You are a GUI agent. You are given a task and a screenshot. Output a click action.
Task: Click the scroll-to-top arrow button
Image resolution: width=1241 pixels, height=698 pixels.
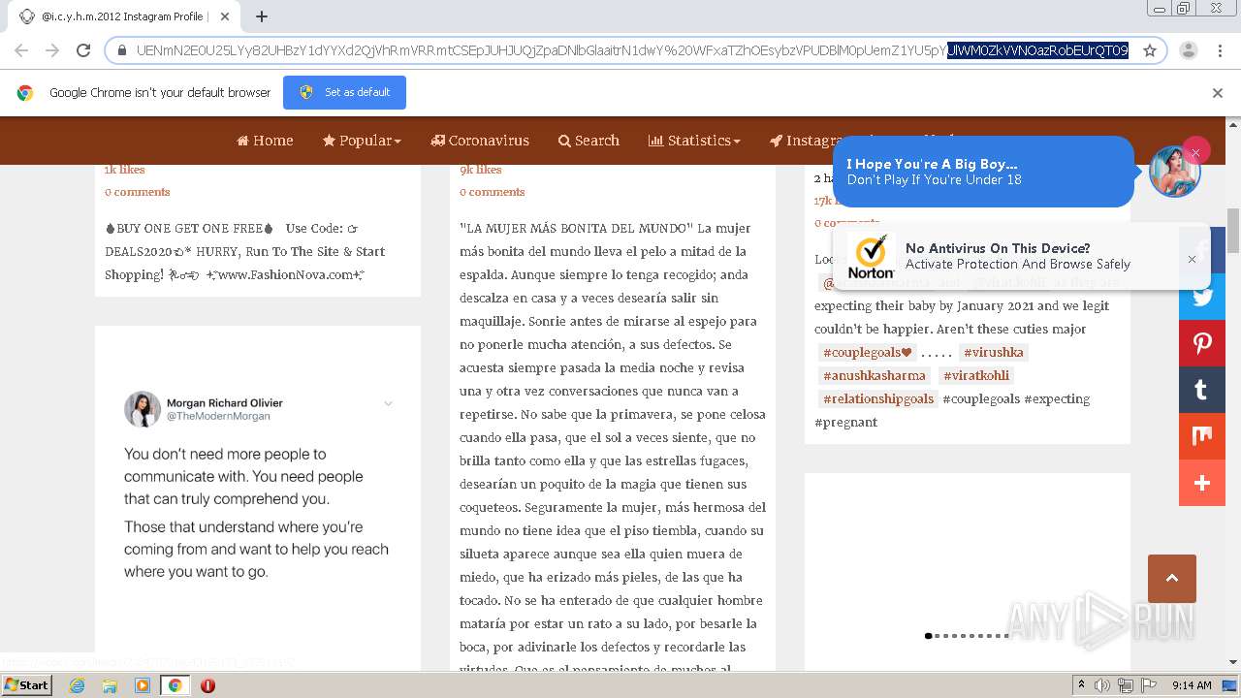coord(1171,579)
